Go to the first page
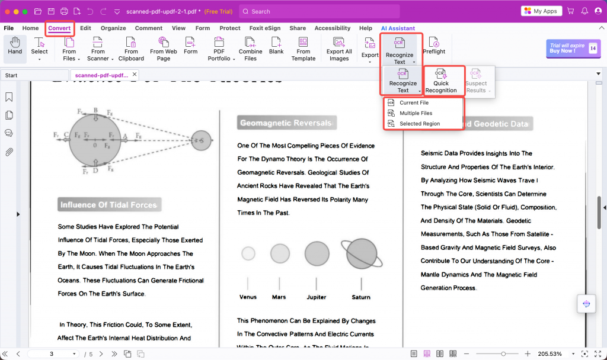This screenshot has height=360, width=607. [5, 354]
